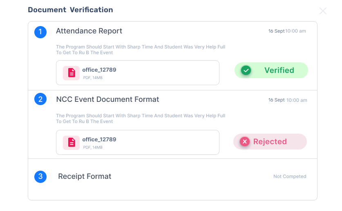The height and width of the screenshot is (211, 342).
Task: Click the NCC Event 16 Sept date
Action: coord(276,100)
